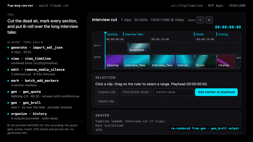Viewport: 253px width, 142px height.
Task: Click the 'Interview cut' timeline title
Action: coord(104,20)
